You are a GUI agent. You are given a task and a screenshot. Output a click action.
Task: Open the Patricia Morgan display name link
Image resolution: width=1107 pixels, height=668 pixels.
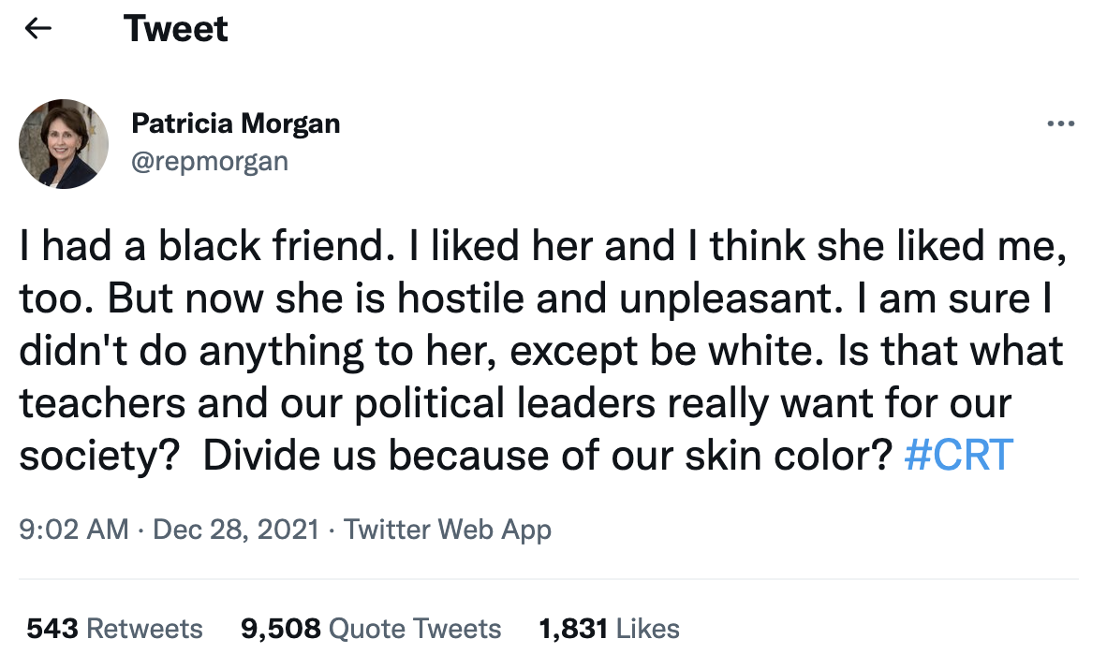pos(235,123)
